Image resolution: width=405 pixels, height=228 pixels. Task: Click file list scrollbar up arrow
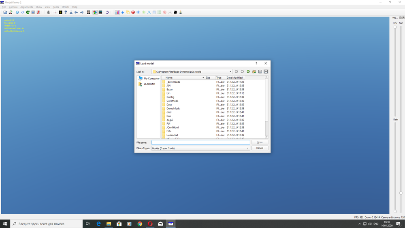point(266,77)
